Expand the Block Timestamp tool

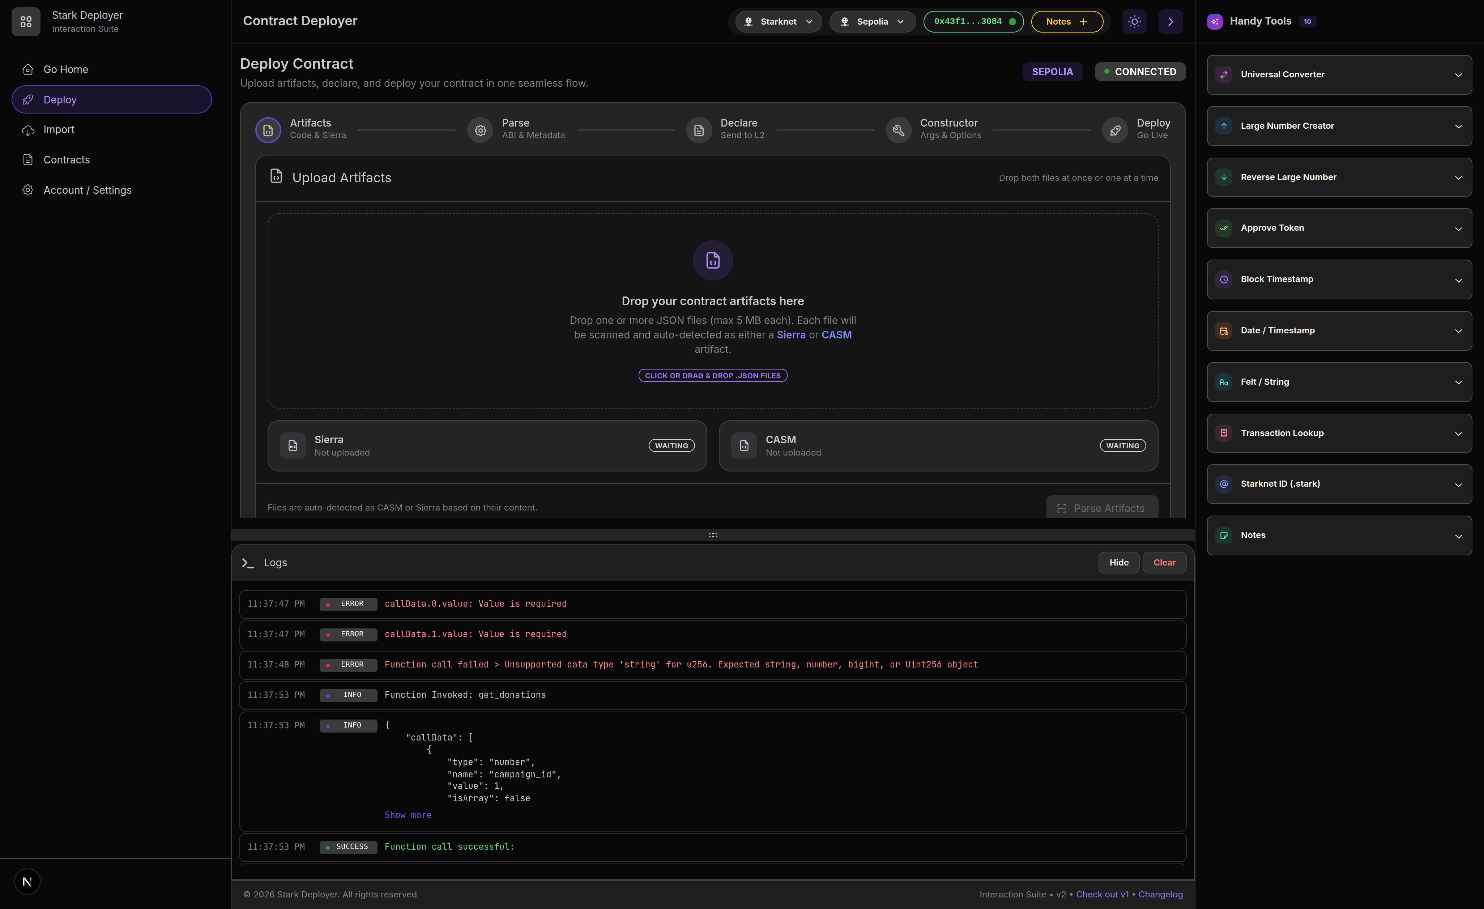1339,279
